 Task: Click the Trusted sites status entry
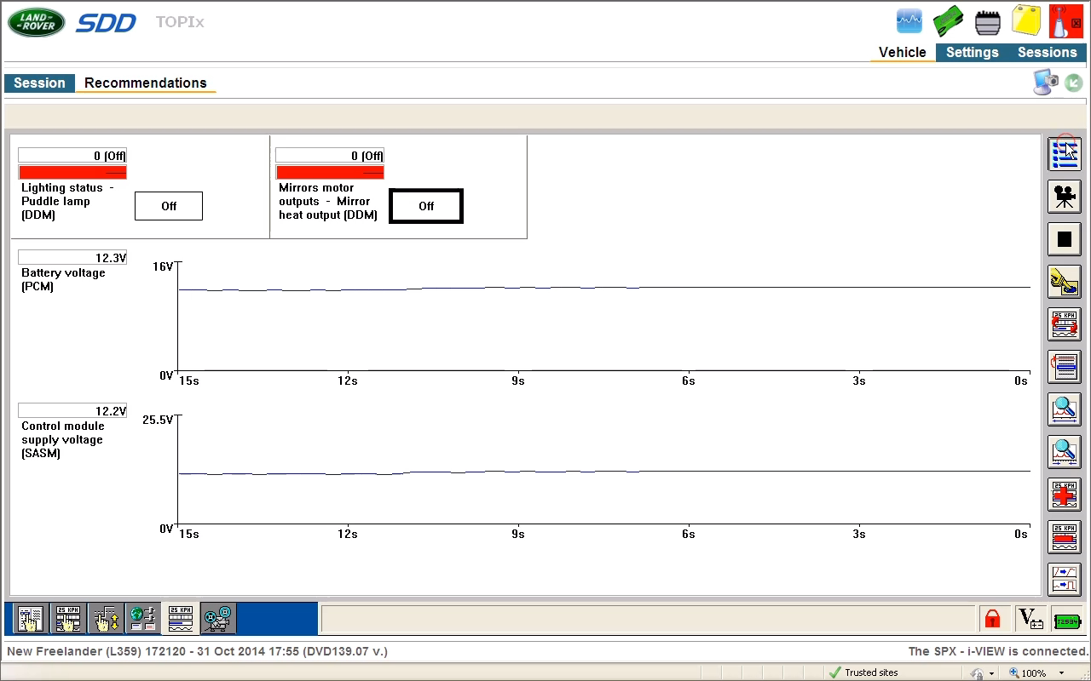pos(863,672)
